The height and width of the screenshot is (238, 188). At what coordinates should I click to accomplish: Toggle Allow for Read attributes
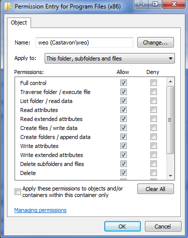123,110
